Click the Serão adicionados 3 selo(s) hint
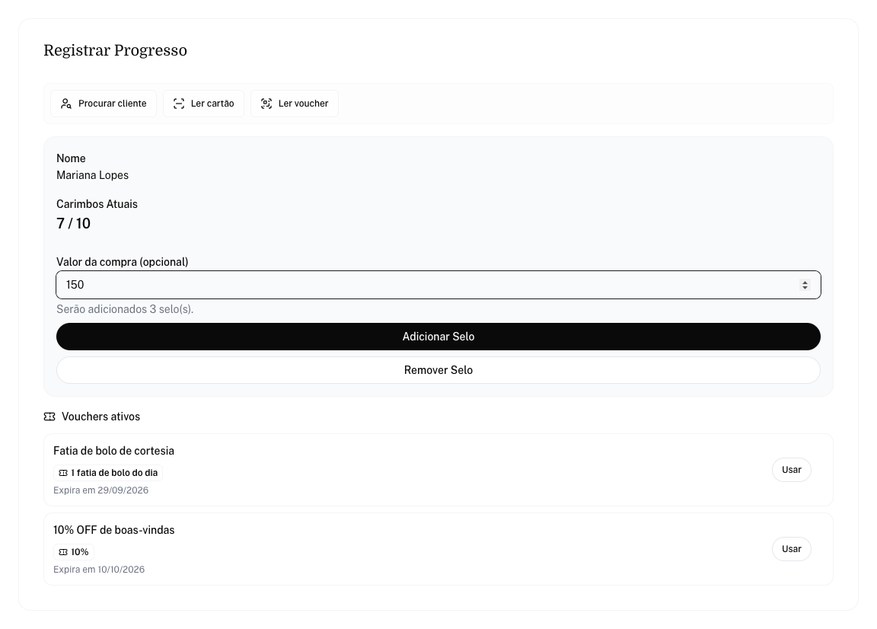The image size is (877, 629). point(125,309)
